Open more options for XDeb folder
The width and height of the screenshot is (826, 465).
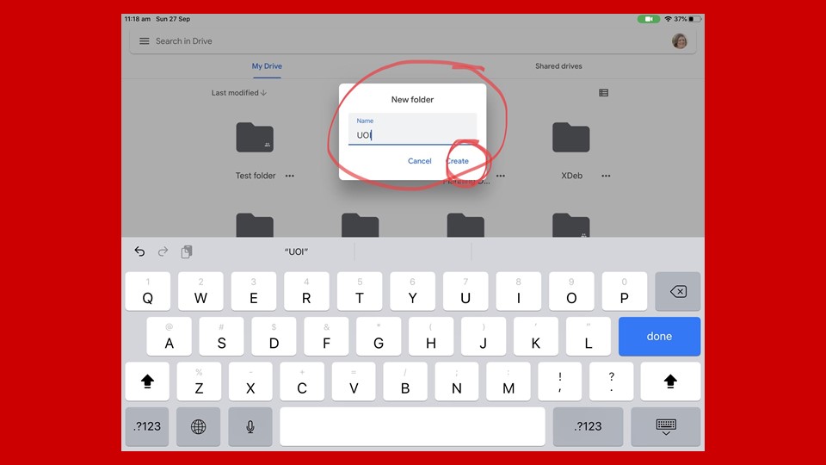(606, 176)
